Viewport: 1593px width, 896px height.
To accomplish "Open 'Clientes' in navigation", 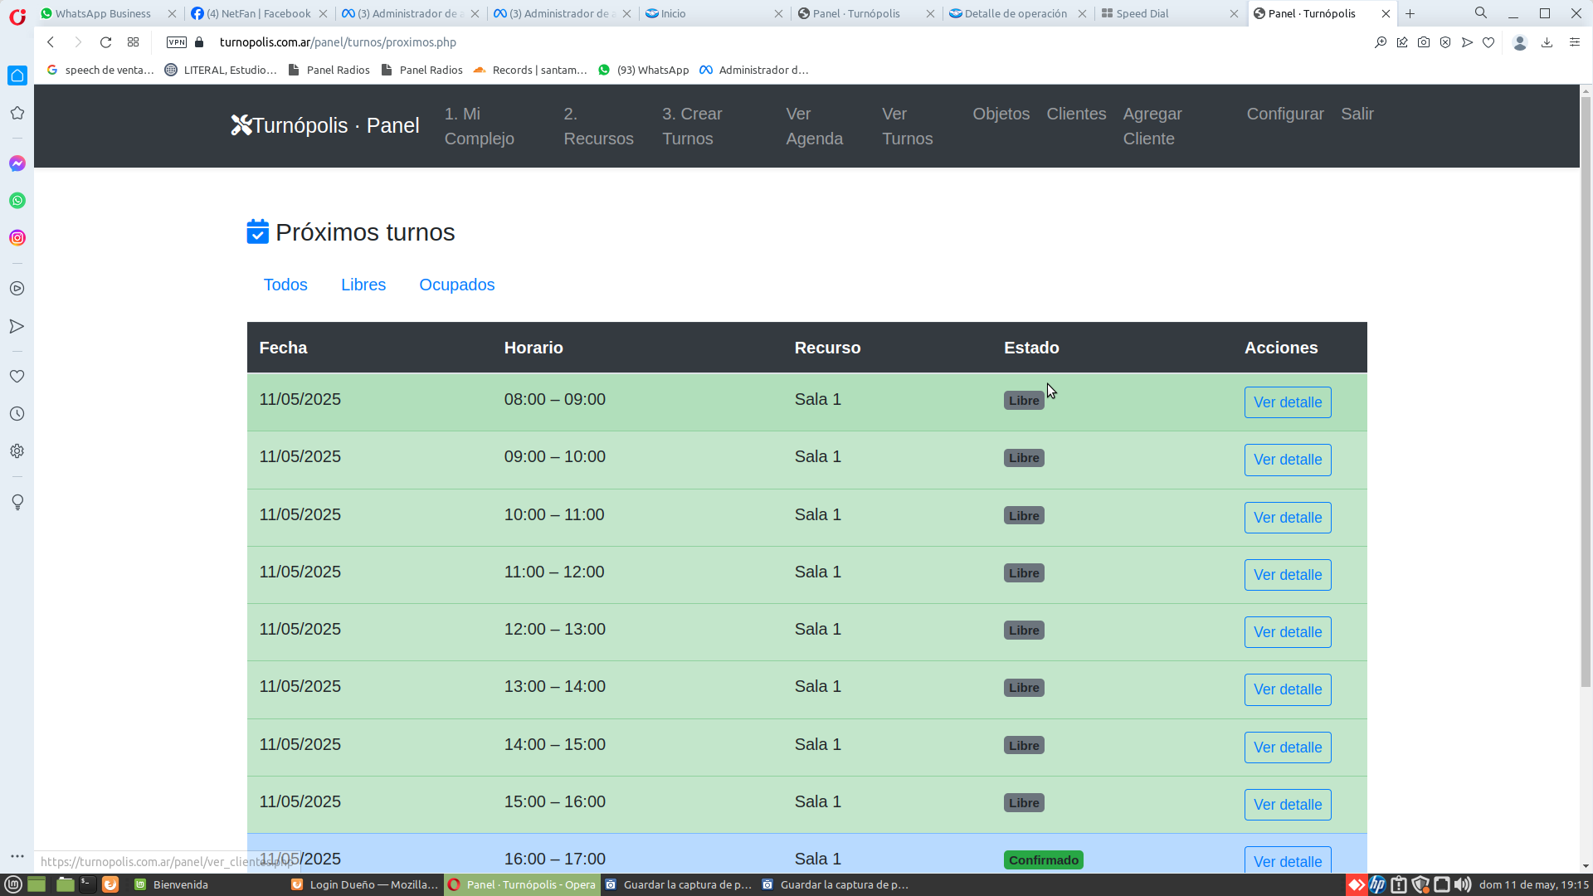I will 1076,114.
